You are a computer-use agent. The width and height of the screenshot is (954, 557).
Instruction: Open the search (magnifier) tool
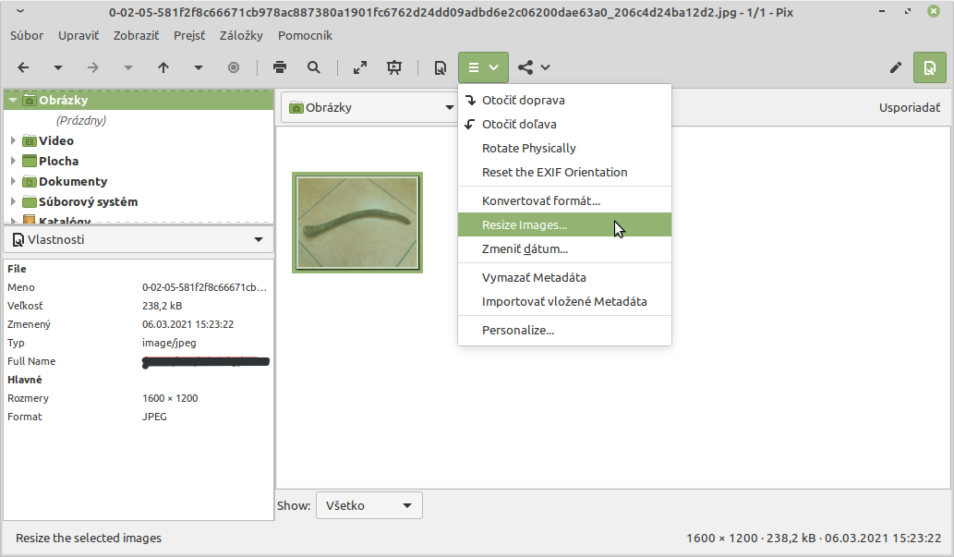tap(314, 67)
